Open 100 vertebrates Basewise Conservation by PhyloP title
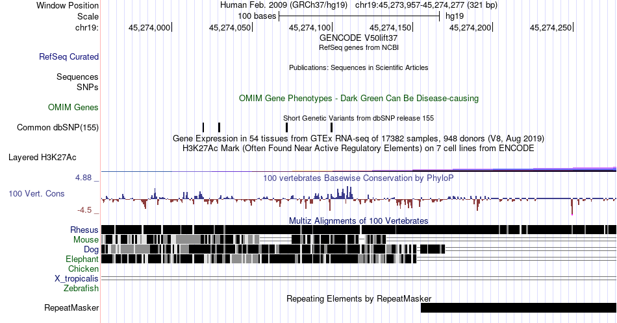 pyautogui.click(x=359, y=178)
